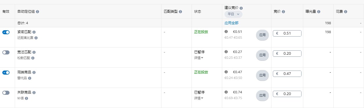This screenshot has height=108, width=364.
Task: Click 应用 button for 同类商品 row
Action: (262, 75)
